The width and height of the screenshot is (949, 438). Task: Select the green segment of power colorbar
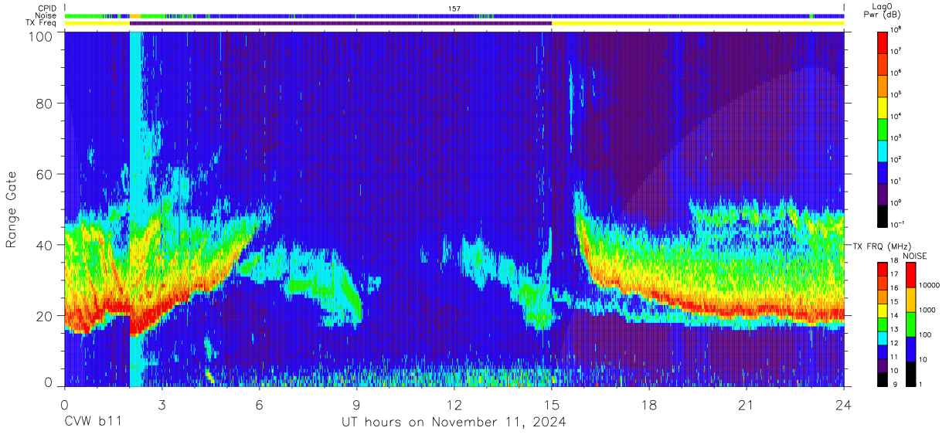click(x=883, y=128)
